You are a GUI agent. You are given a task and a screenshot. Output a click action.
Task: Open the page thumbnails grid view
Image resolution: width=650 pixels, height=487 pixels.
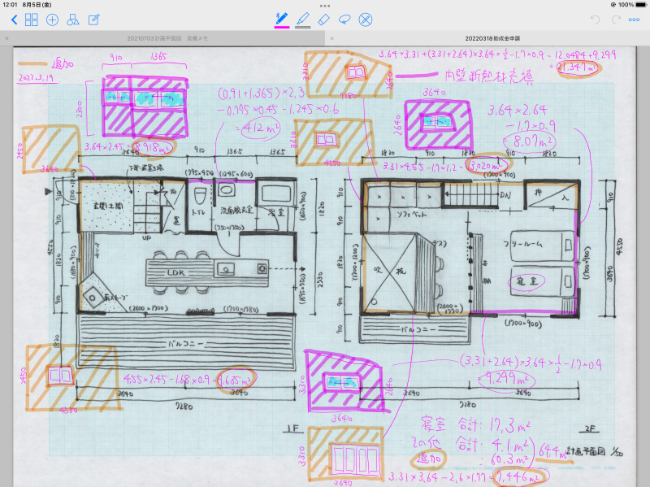(32, 20)
